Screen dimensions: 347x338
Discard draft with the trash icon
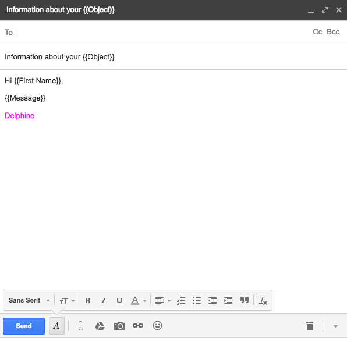(310, 326)
